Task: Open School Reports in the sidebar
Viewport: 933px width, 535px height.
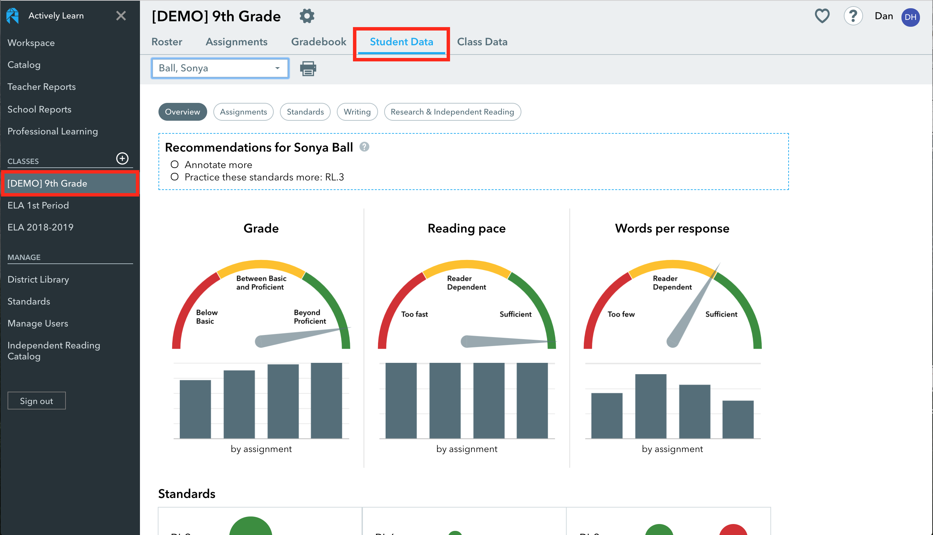Action: 39,109
